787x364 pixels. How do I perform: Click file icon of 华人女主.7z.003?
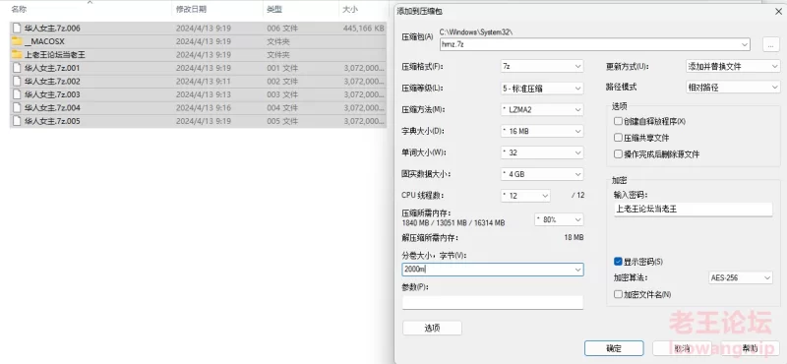click(17, 94)
